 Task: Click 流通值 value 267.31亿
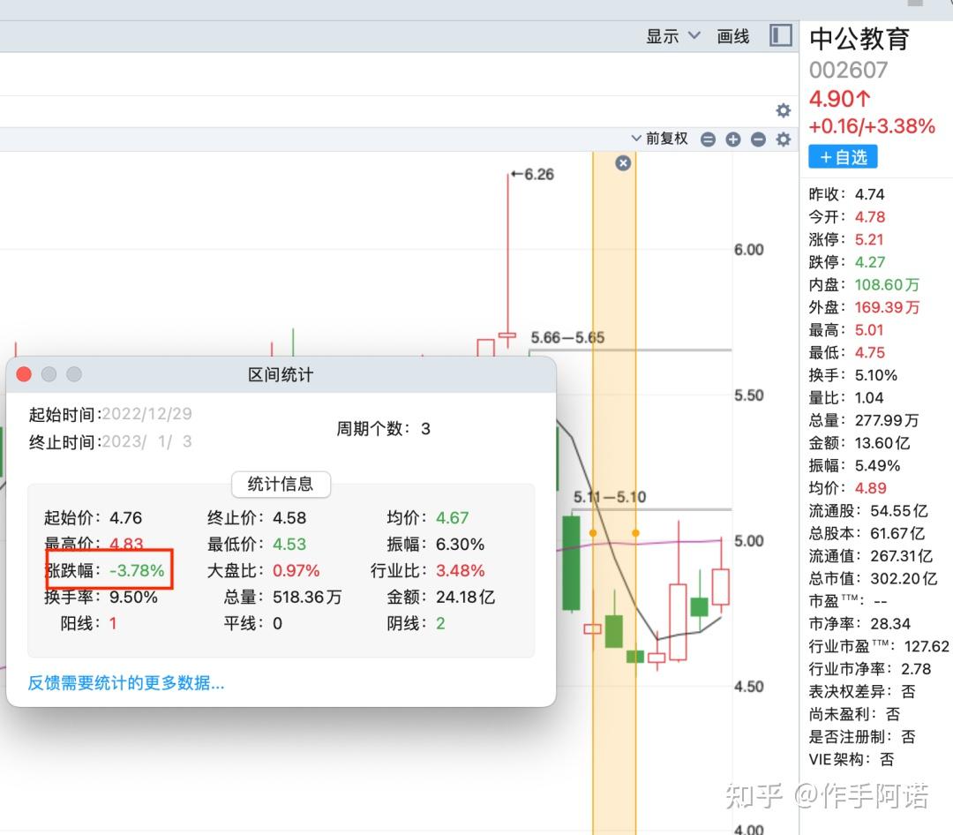pyautogui.click(x=901, y=556)
